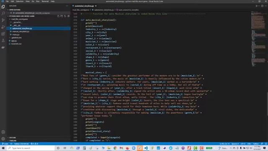Open the Edit menu

(x=12, y=1)
